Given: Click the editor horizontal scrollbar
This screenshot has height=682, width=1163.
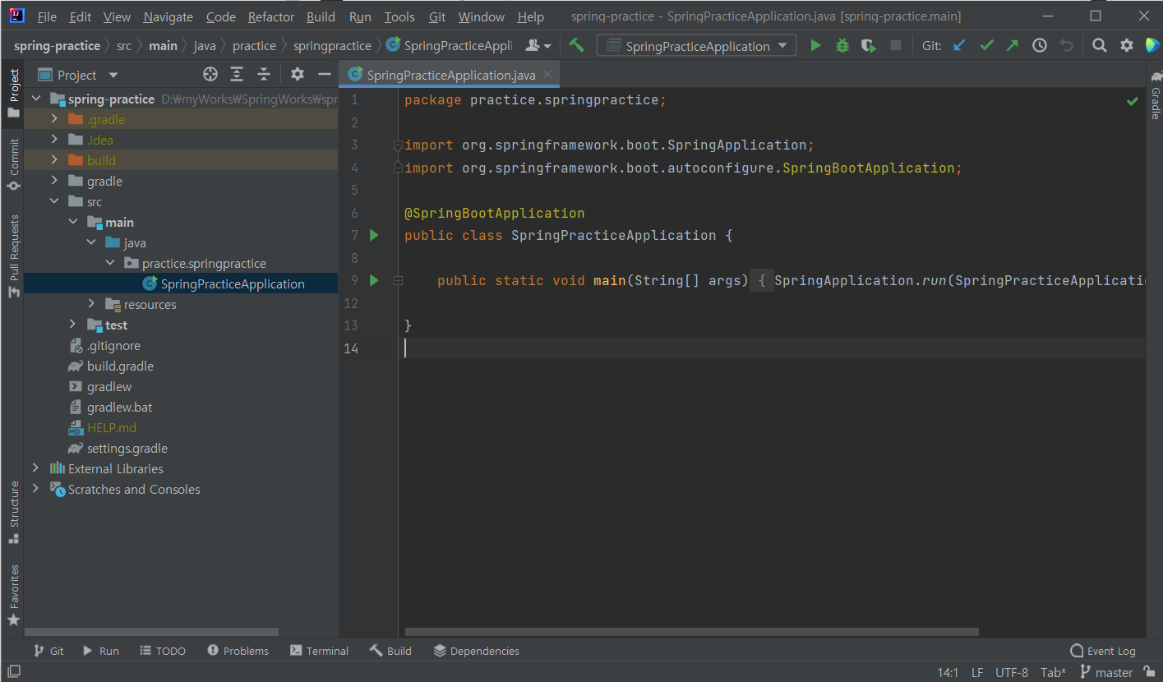Looking at the screenshot, I should (691, 632).
